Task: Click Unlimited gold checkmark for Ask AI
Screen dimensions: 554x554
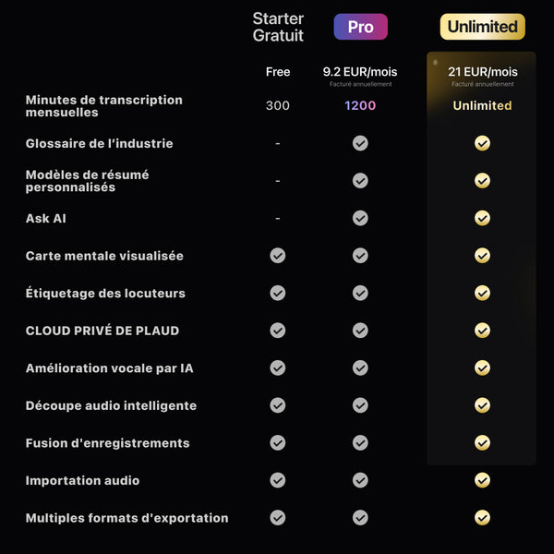Action: click(482, 218)
